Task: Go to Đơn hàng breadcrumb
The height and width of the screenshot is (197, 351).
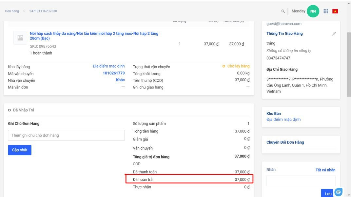Action: coord(12,11)
